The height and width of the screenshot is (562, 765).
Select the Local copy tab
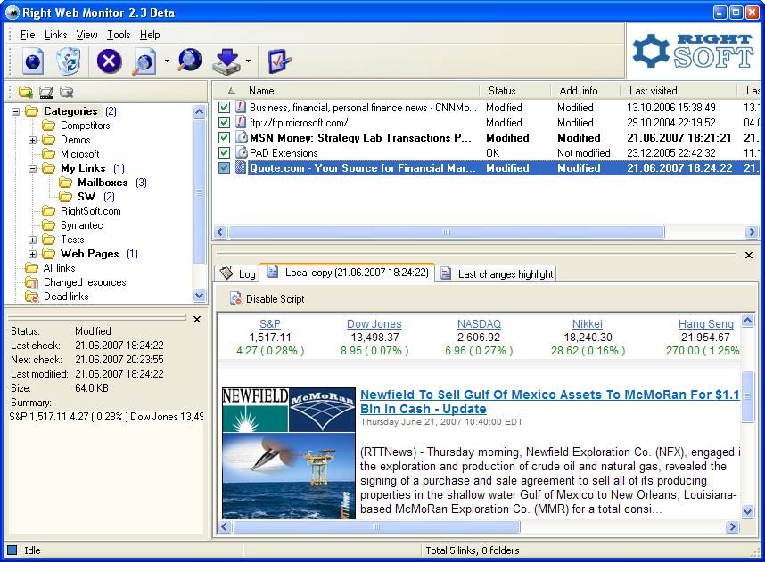pyautogui.click(x=348, y=272)
